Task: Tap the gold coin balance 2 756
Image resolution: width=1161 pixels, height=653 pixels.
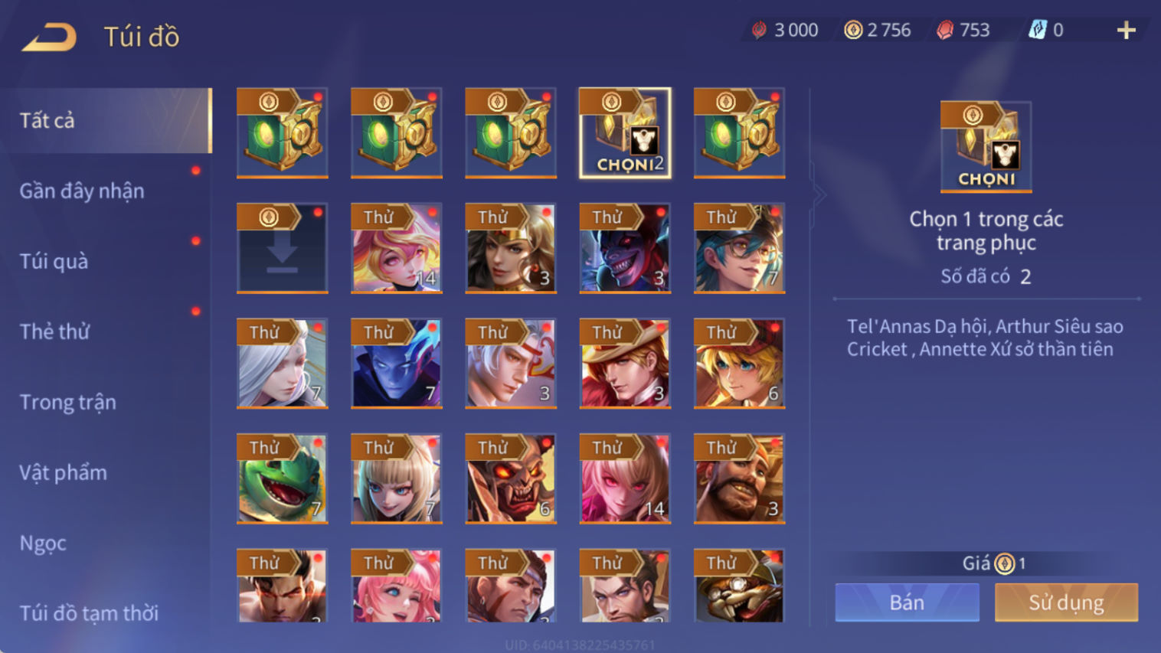Action: [878, 30]
